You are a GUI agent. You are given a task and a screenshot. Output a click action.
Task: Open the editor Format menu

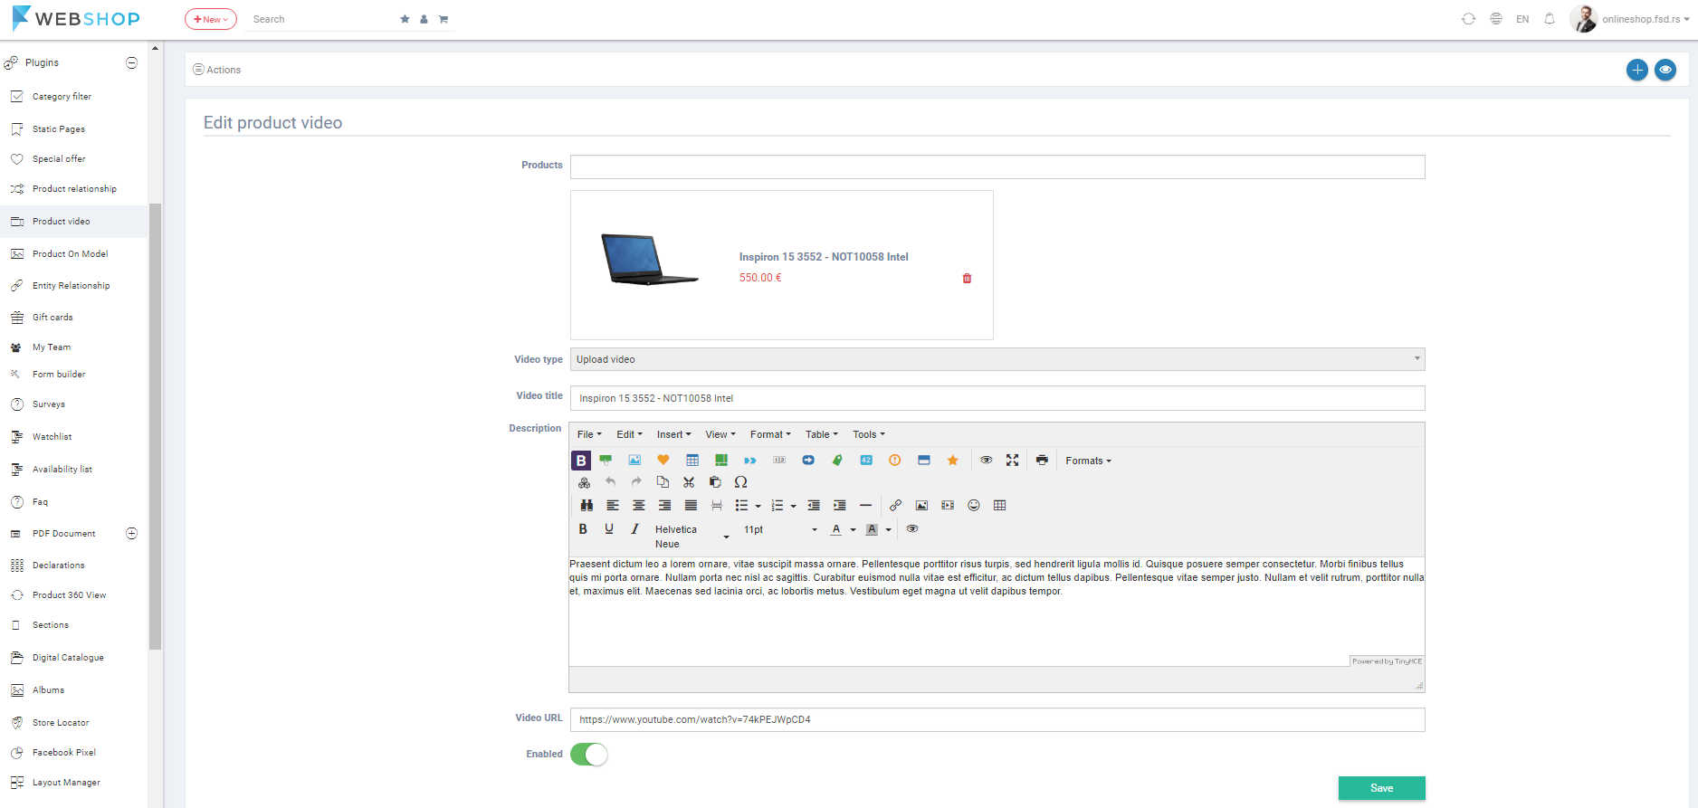click(770, 434)
